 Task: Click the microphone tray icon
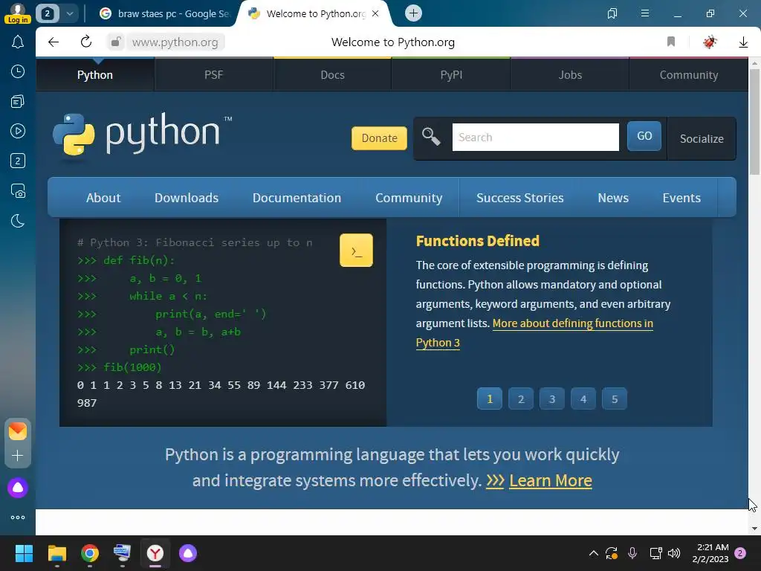(632, 552)
